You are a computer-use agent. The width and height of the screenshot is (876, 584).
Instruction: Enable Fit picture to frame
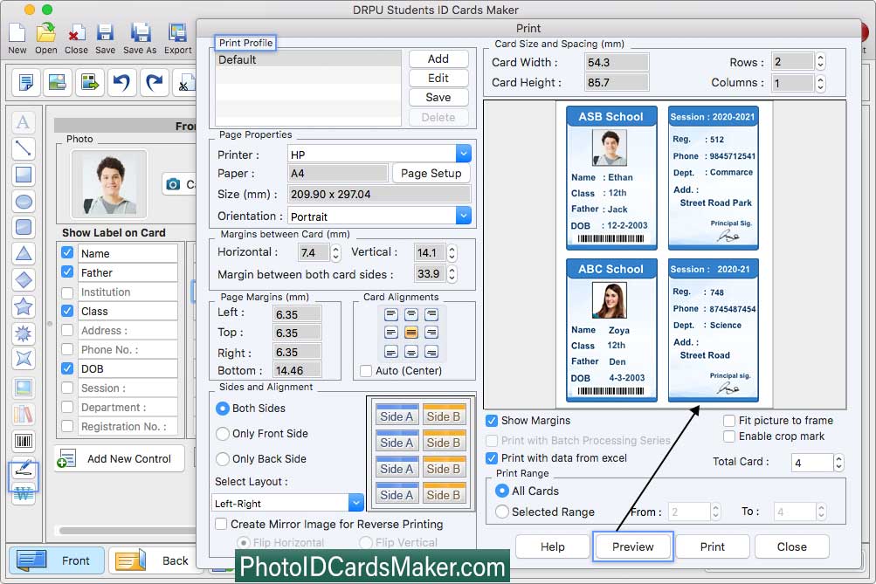pyautogui.click(x=729, y=420)
